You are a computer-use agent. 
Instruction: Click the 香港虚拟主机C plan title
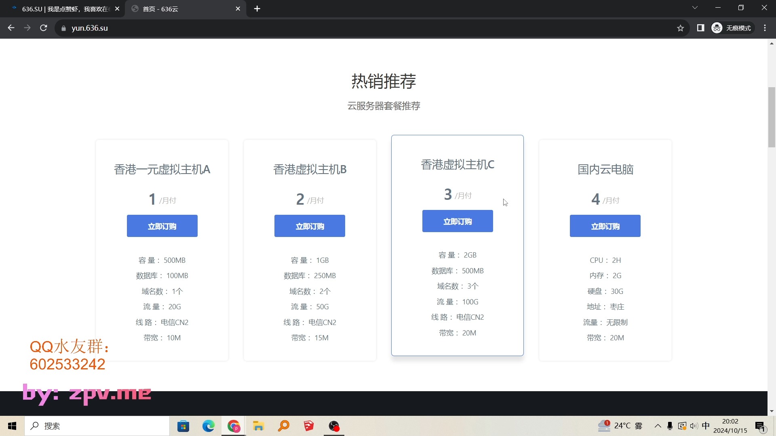click(x=458, y=165)
